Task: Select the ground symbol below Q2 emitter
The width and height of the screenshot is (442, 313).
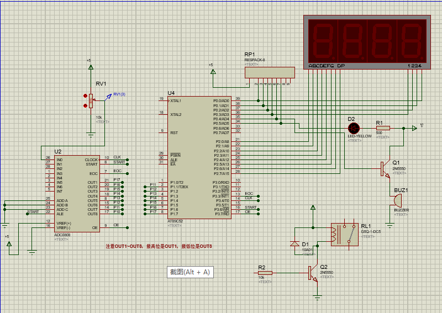Action: [317, 298]
